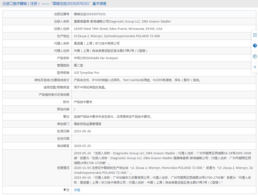Click expiry date 2029-03-25 value
Image resolution: width=258 pixels, height=196 pixels.
tap(82, 146)
